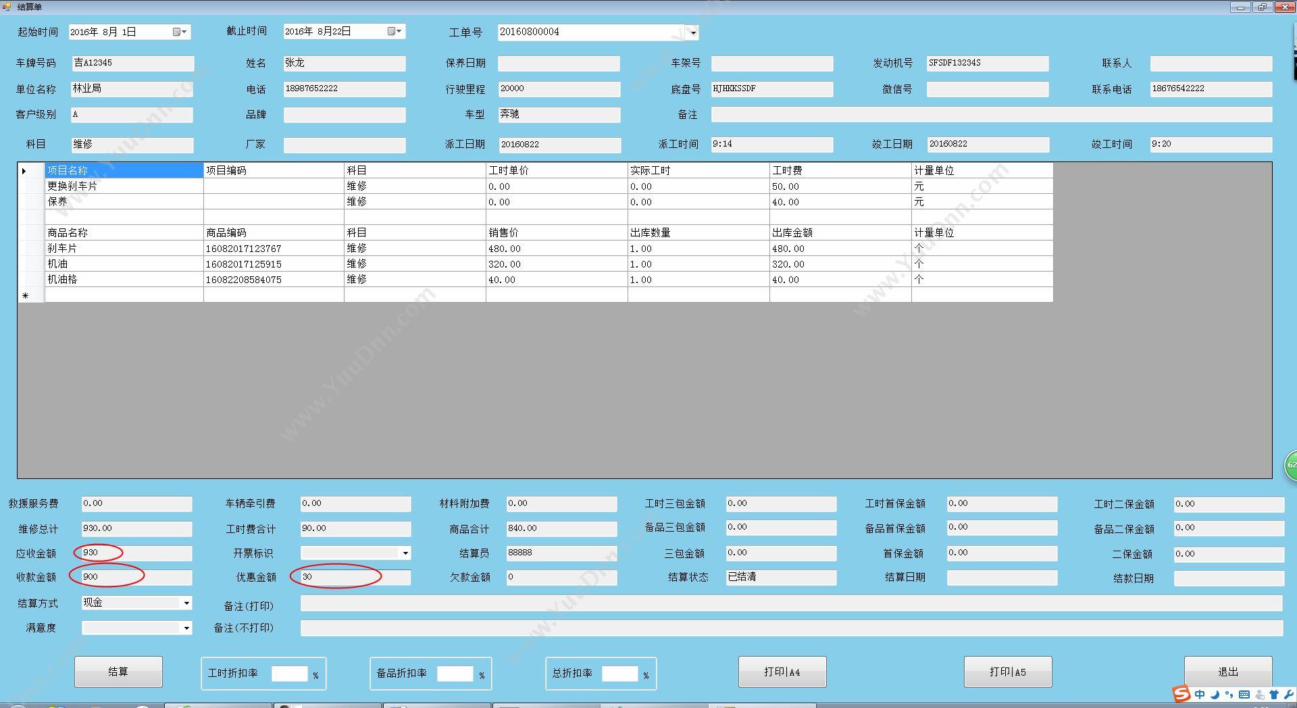1297x708 pixels.
Task: Click the green circle badge at right edge
Action: (x=1291, y=465)
